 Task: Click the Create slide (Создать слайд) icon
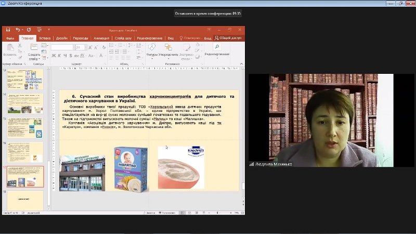(34, 48)
